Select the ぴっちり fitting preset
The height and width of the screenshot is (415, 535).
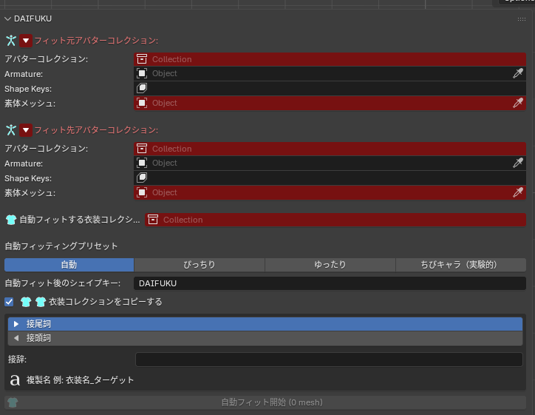click(200, 265)
